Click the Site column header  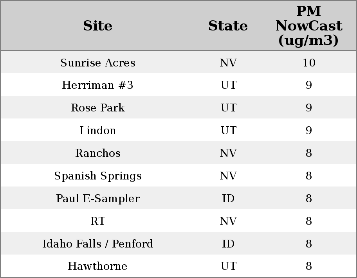[x=98, y=26]
